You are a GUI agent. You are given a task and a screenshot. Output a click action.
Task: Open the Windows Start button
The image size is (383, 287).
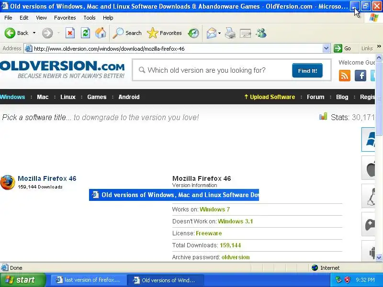pyautogui.click(x=23, y=280)
